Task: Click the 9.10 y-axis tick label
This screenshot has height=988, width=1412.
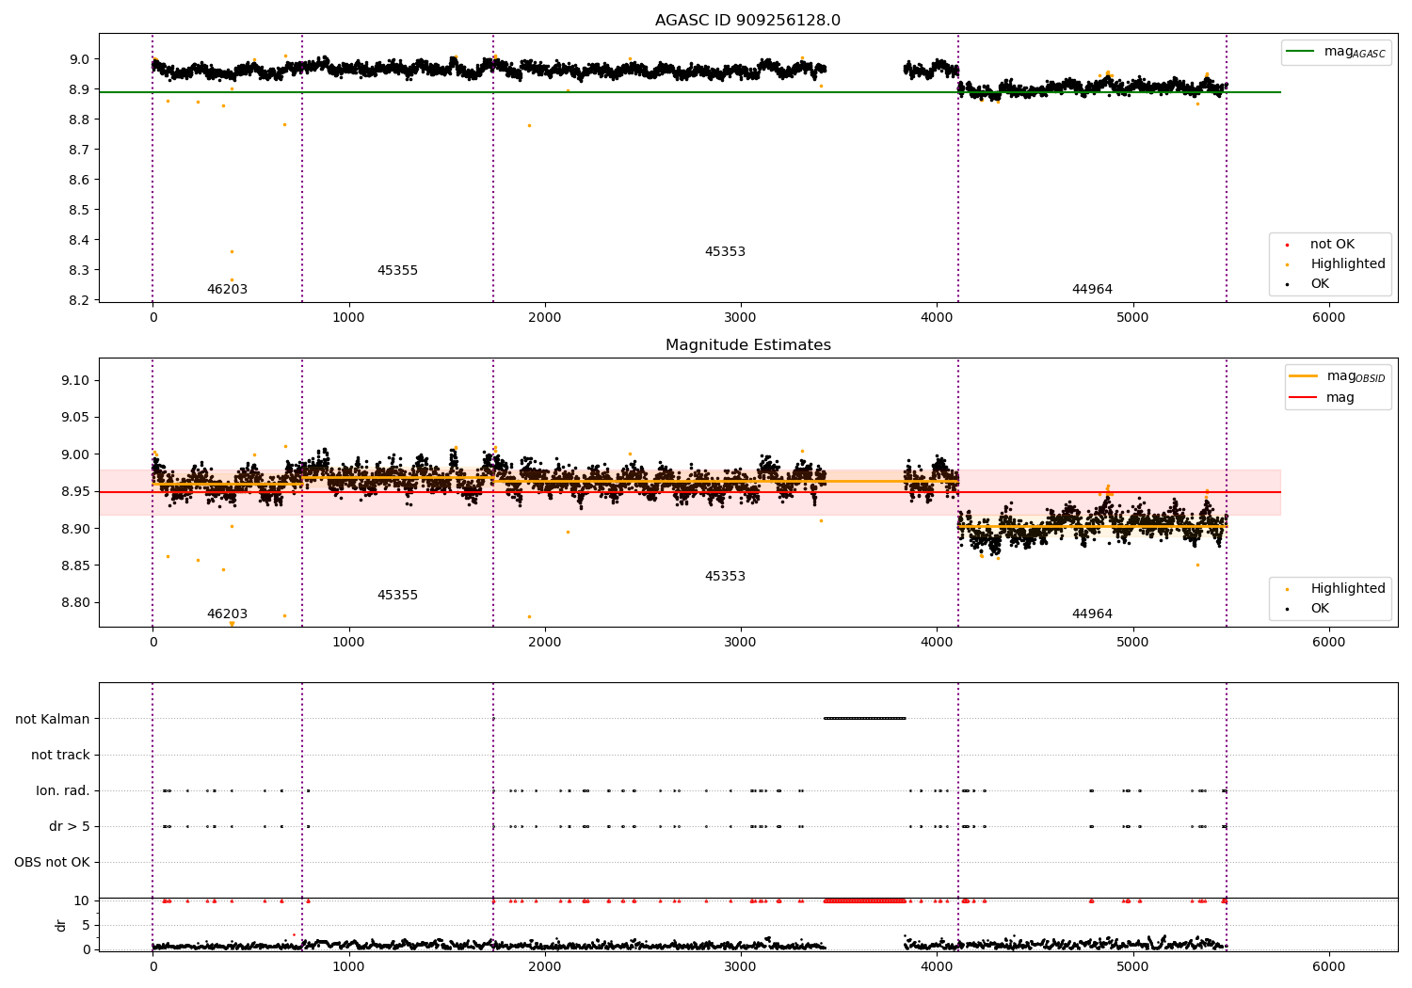Action: coord(73,380)
